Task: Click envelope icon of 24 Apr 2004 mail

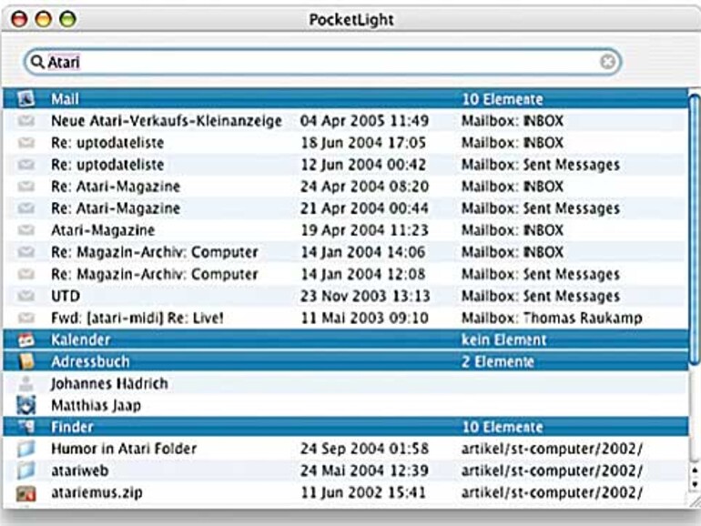Action: [25, 186]
